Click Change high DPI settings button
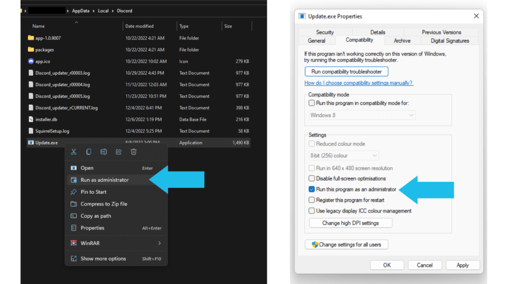The height and width of the screenshot is (284, 505). coord(351,223)
